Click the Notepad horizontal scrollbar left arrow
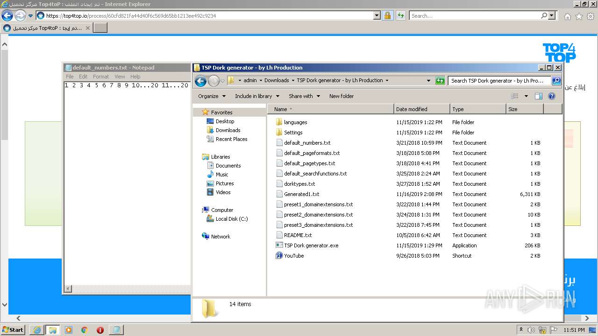This screenshot has height=336, width=598. [68, 289]
